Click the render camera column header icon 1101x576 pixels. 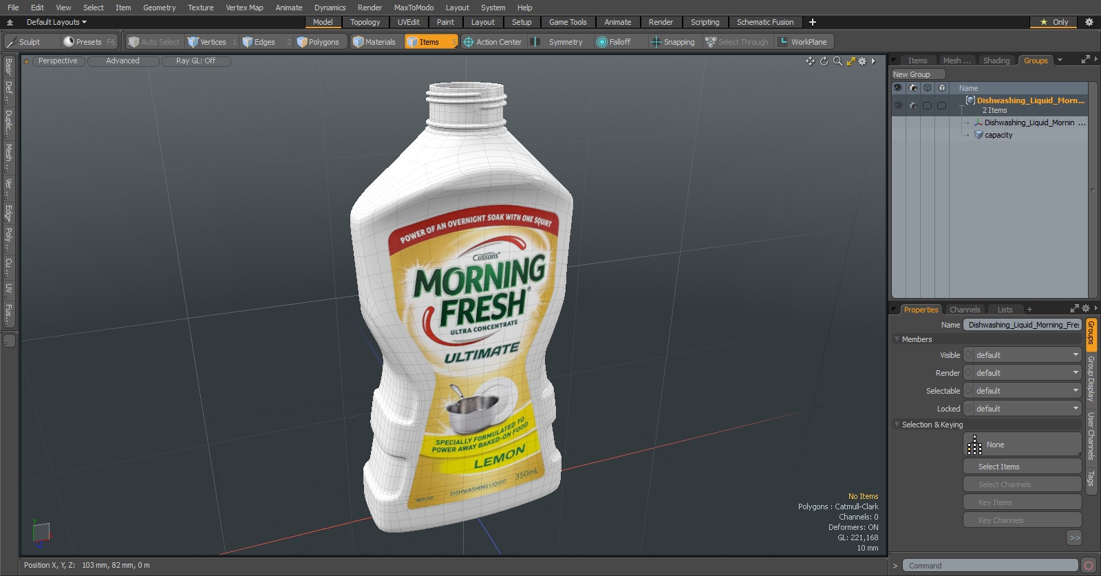(x=913, y=88)
